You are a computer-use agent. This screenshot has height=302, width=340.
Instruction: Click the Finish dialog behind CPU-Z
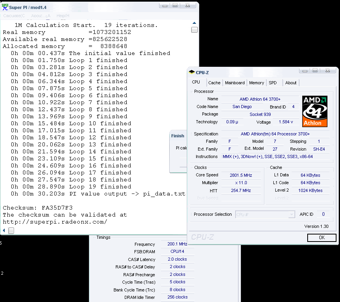178,136
